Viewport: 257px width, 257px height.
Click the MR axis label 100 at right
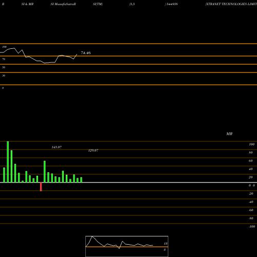point(251,144)
